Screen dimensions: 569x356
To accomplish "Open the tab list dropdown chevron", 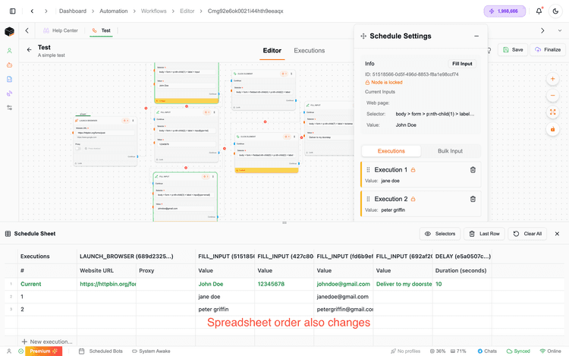I will pos(560,31).
